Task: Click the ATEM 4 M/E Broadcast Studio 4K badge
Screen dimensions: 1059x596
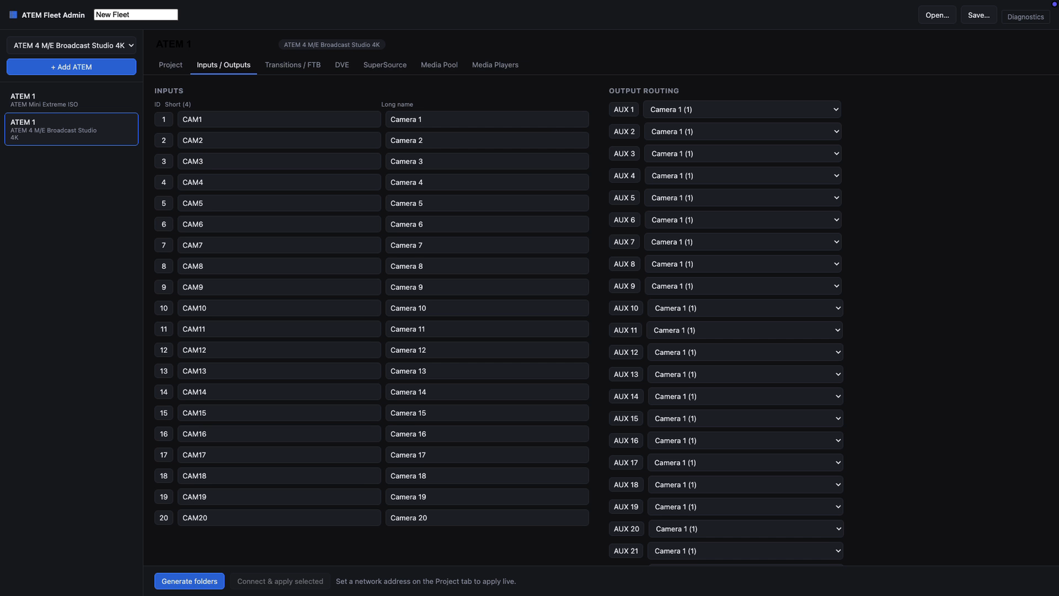Action: coord(332,45)
